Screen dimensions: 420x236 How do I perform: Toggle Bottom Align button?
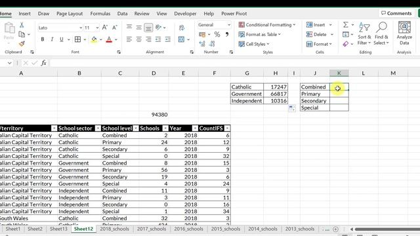(148, 27)
